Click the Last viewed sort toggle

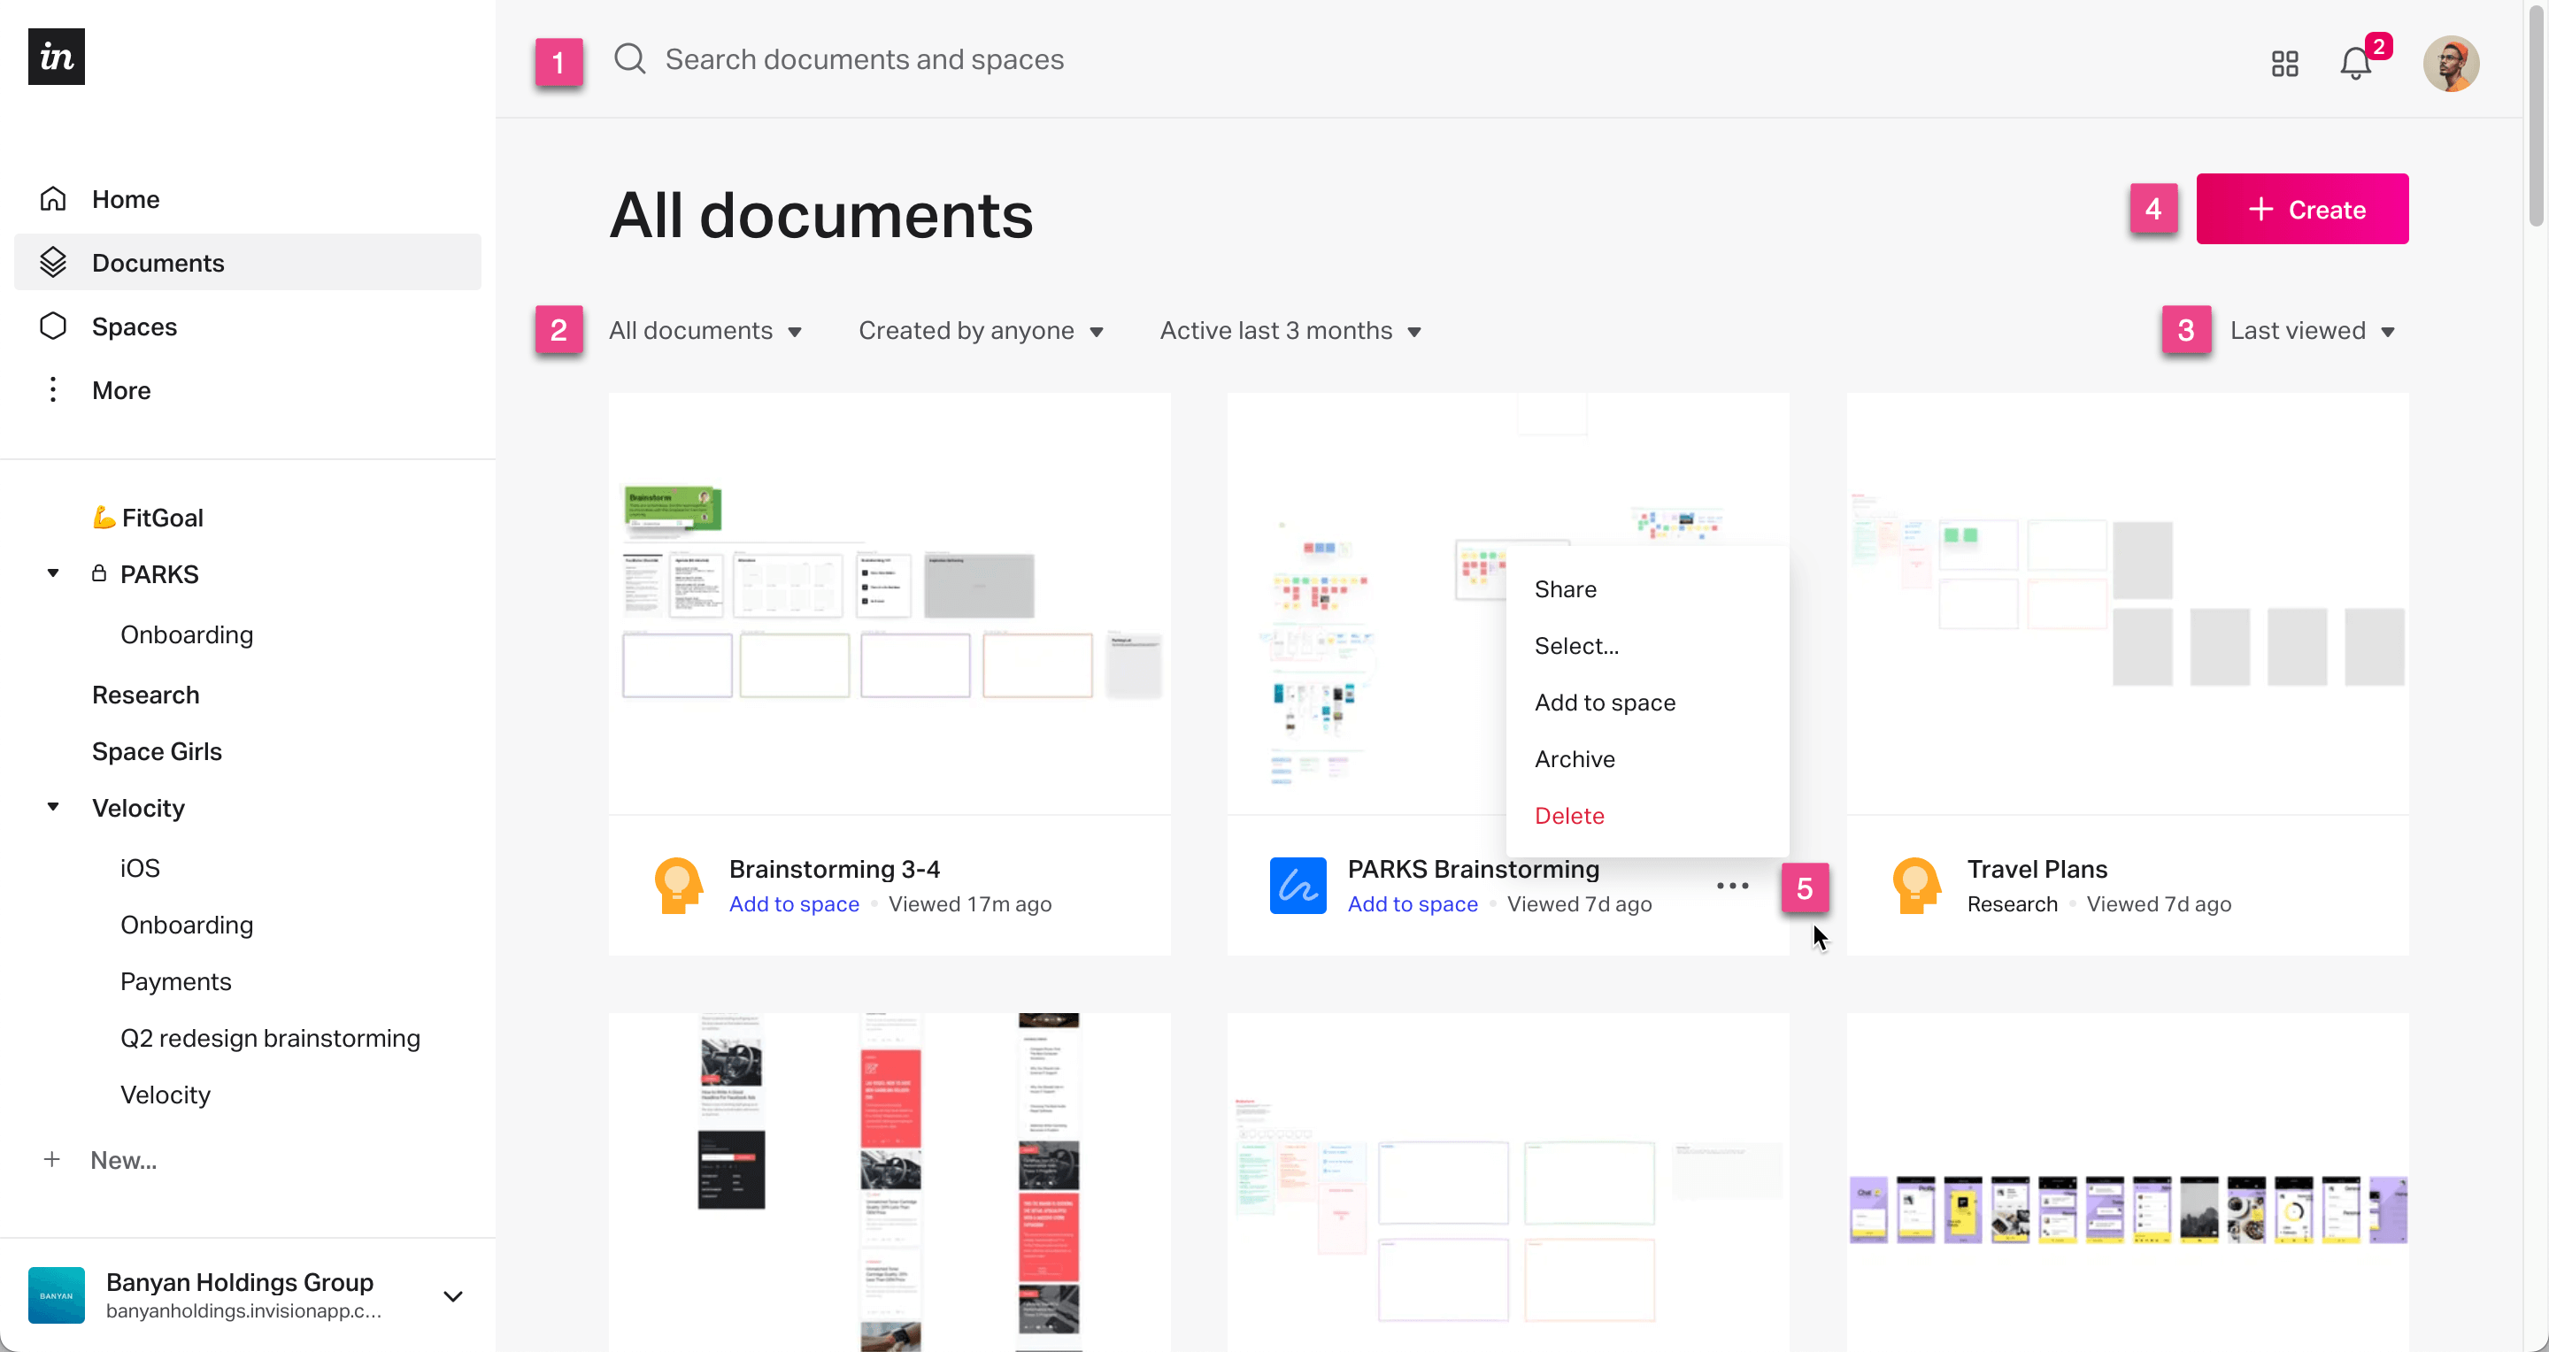[2311, 329]
